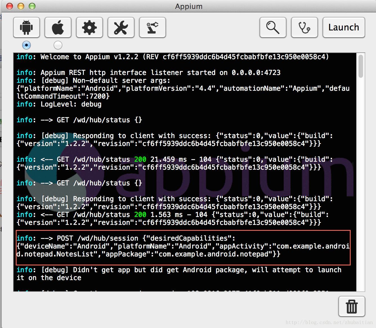Click 'Didn't get app but did get Android package' line
Image resolution: width=376 pixels, height=328 pixels.
pyautogui.click(x=179, y=274)
